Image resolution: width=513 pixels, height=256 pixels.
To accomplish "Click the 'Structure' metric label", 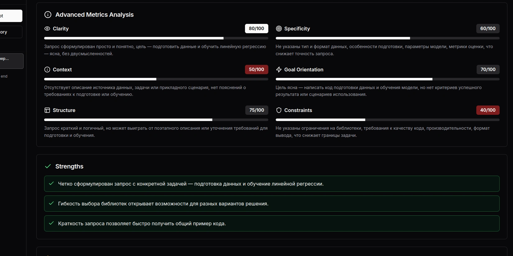I will pos(64,110).
